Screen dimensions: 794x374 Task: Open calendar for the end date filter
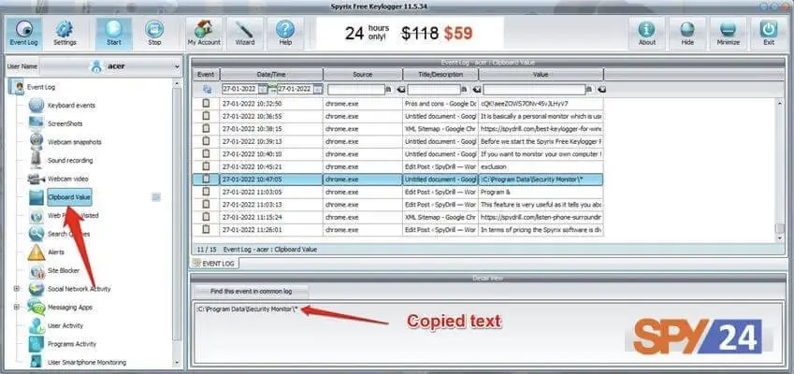click(317, 89)
